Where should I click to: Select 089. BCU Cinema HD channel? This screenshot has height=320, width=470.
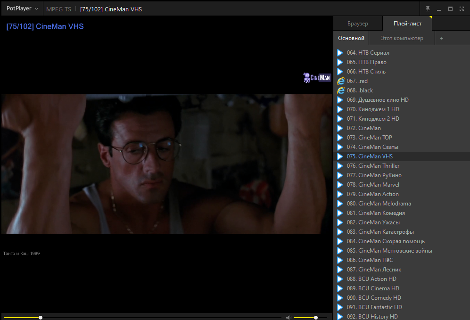click(373, 288)
